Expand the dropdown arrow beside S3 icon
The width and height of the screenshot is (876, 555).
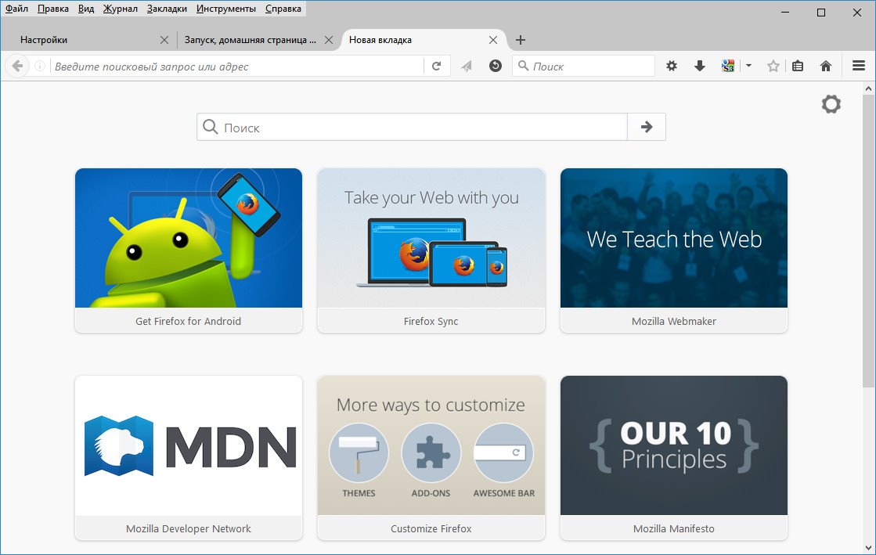[748, 66]
